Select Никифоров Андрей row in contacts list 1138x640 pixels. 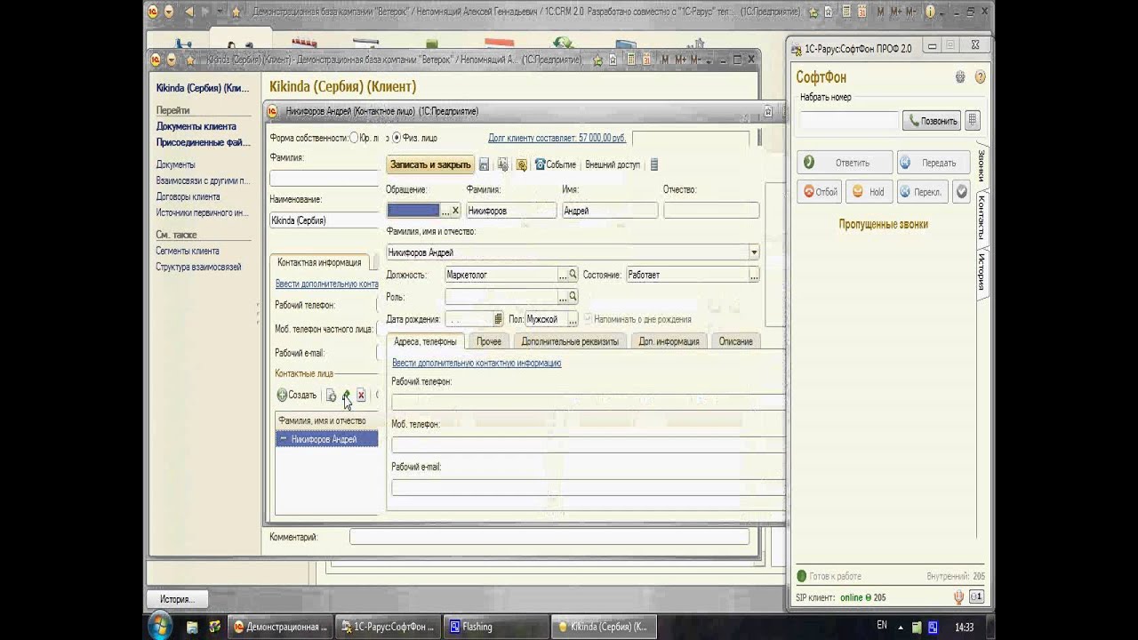[x=326, y=439]
